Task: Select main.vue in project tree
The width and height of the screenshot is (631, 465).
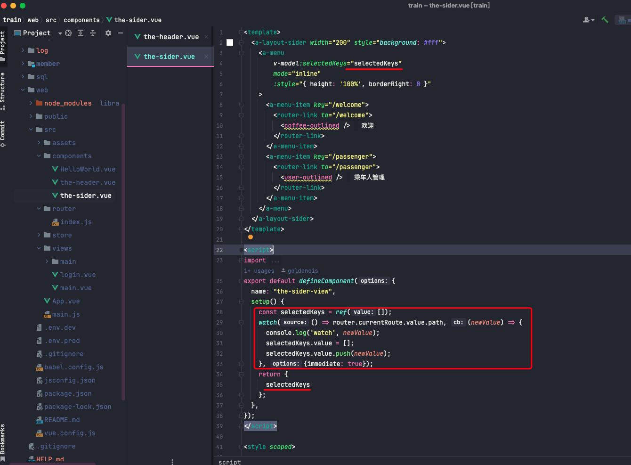Action: coord(76,288)
